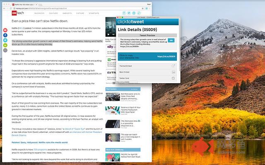Click the red email share icon

click(x=5, y=30)
